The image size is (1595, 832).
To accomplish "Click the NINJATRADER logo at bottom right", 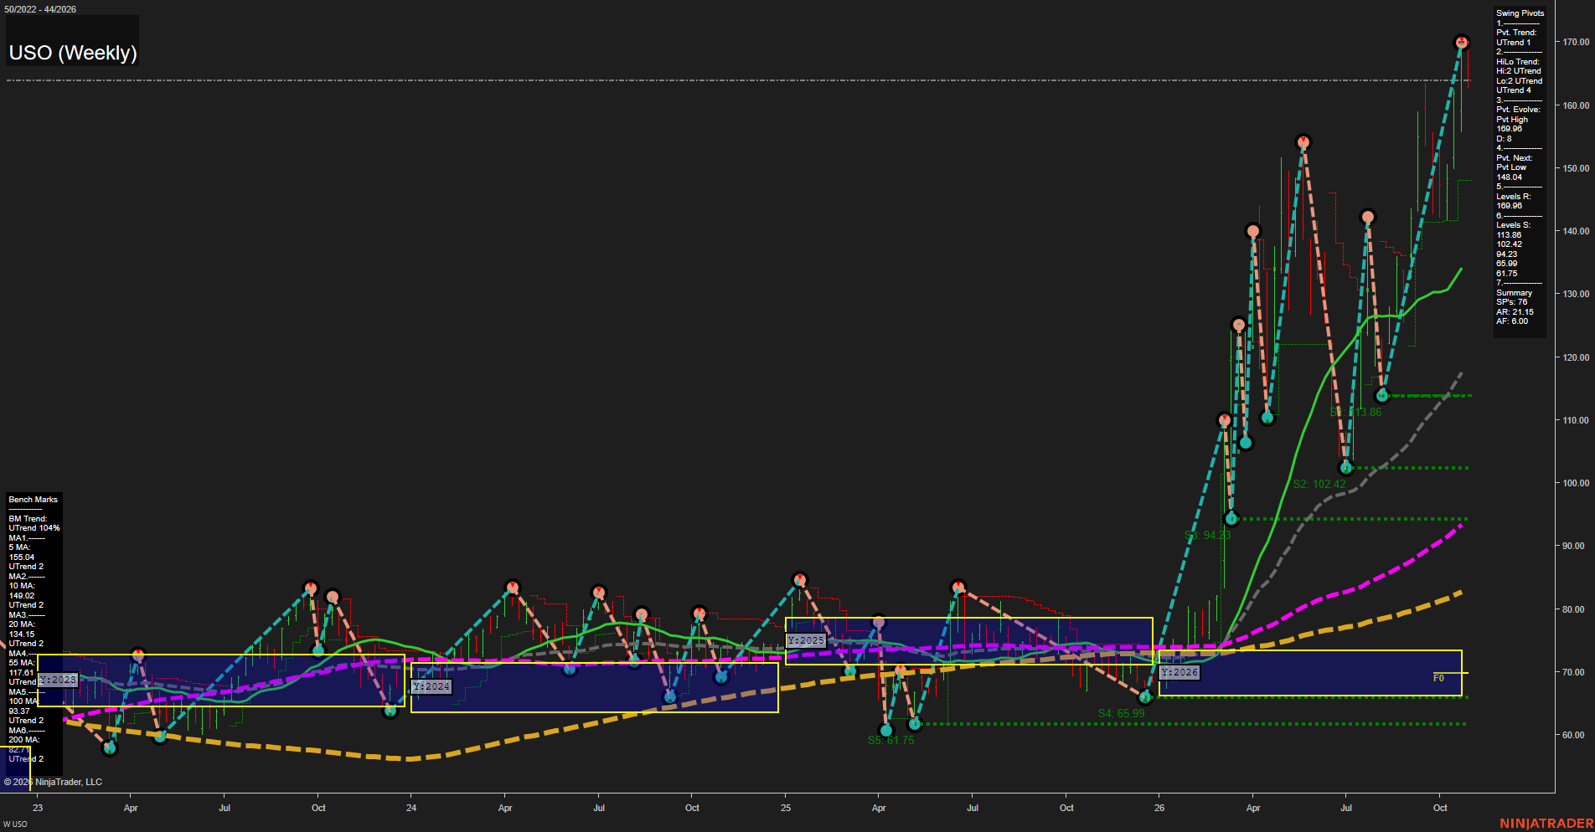I will click(1545, 824).
